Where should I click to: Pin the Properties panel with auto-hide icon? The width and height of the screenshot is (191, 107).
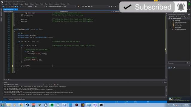[188, 63]
